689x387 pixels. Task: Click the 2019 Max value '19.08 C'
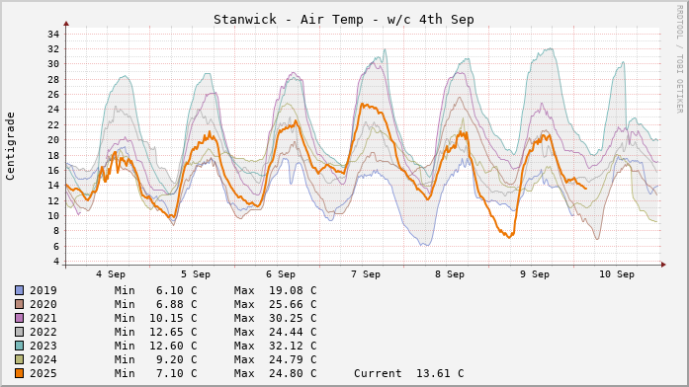click(x=293, y=290)
